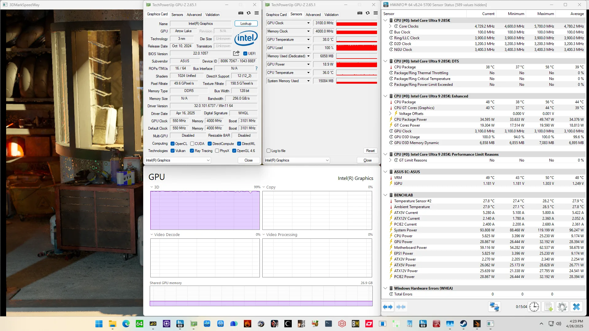The image size is (589, 331).
Task: Click Close button in GPU-Z Sensors window
Action: [368, 160]
